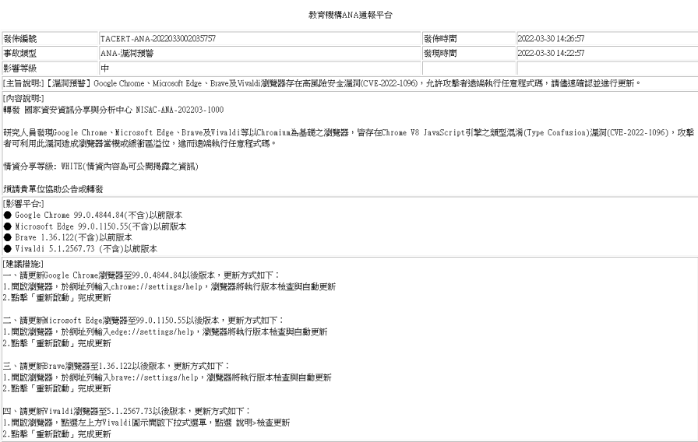The height and width of the screenshot is (442, 698).
Task: Click the [建議措施:] heading
Action: tap(23, 264)
